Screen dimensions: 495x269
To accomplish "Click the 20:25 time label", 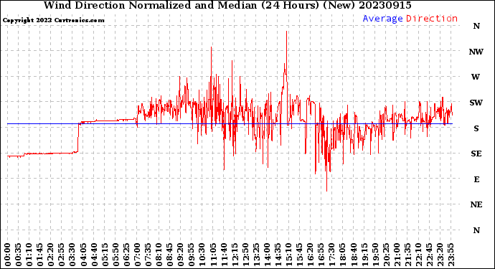I will click(x=386, y=255).
